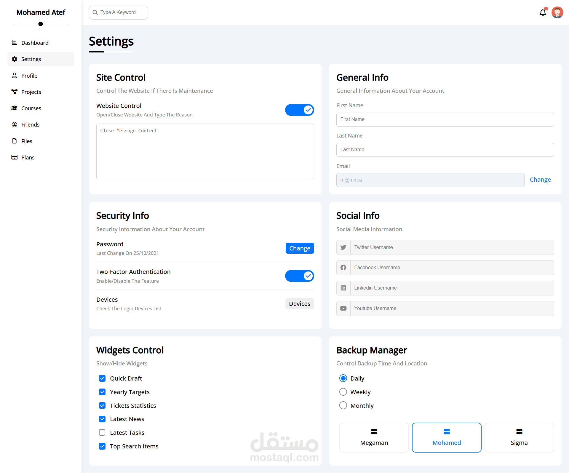The image size is (569, 473).
Task: Click the notification bell icon
Action: coord(543,13)
